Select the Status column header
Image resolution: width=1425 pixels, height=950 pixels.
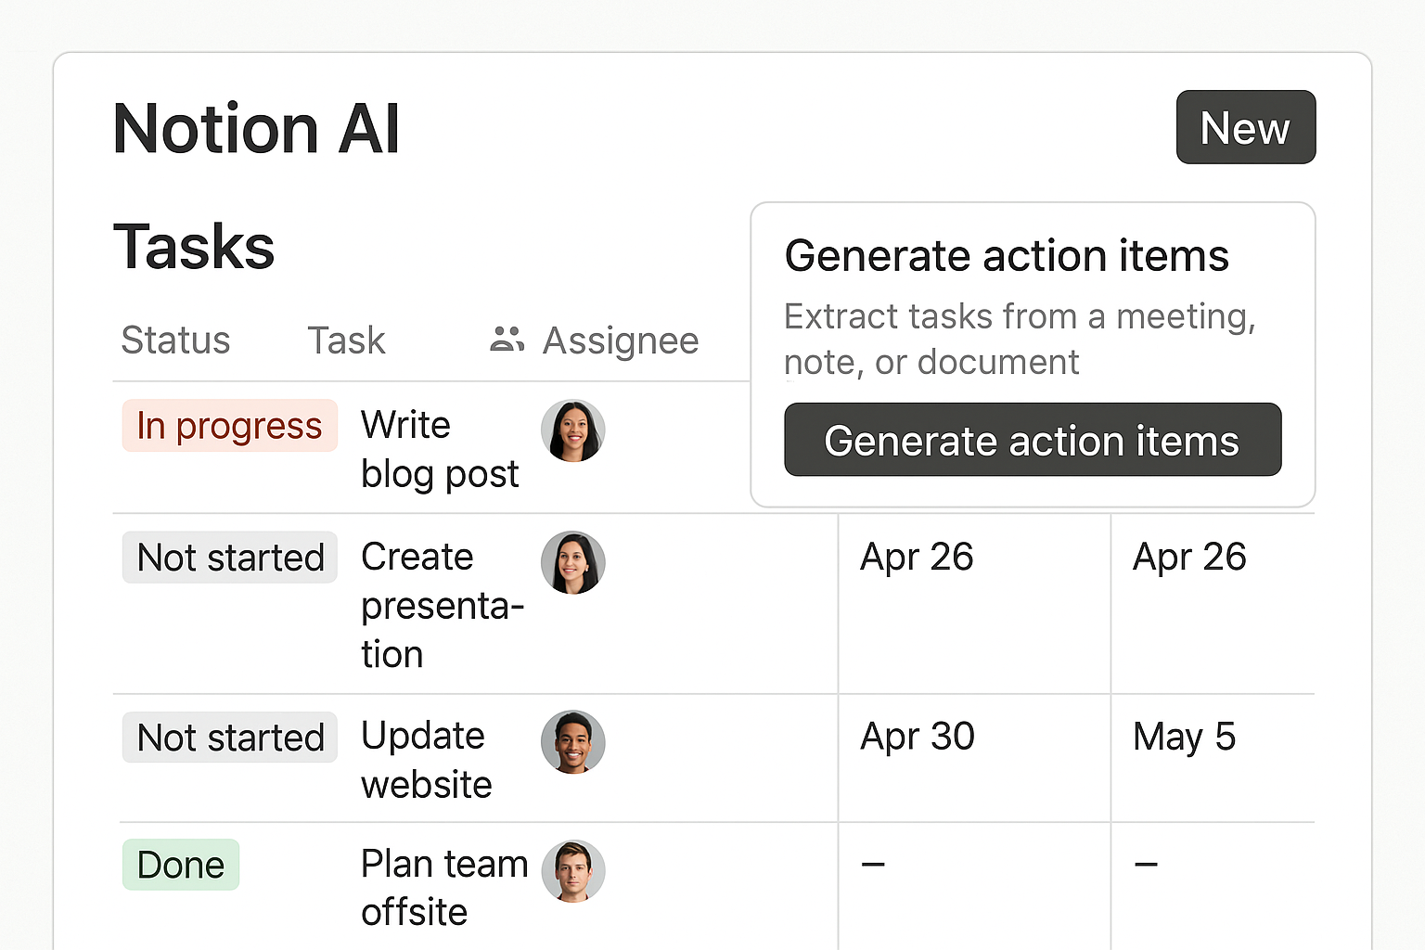click(x=175, y=340)
